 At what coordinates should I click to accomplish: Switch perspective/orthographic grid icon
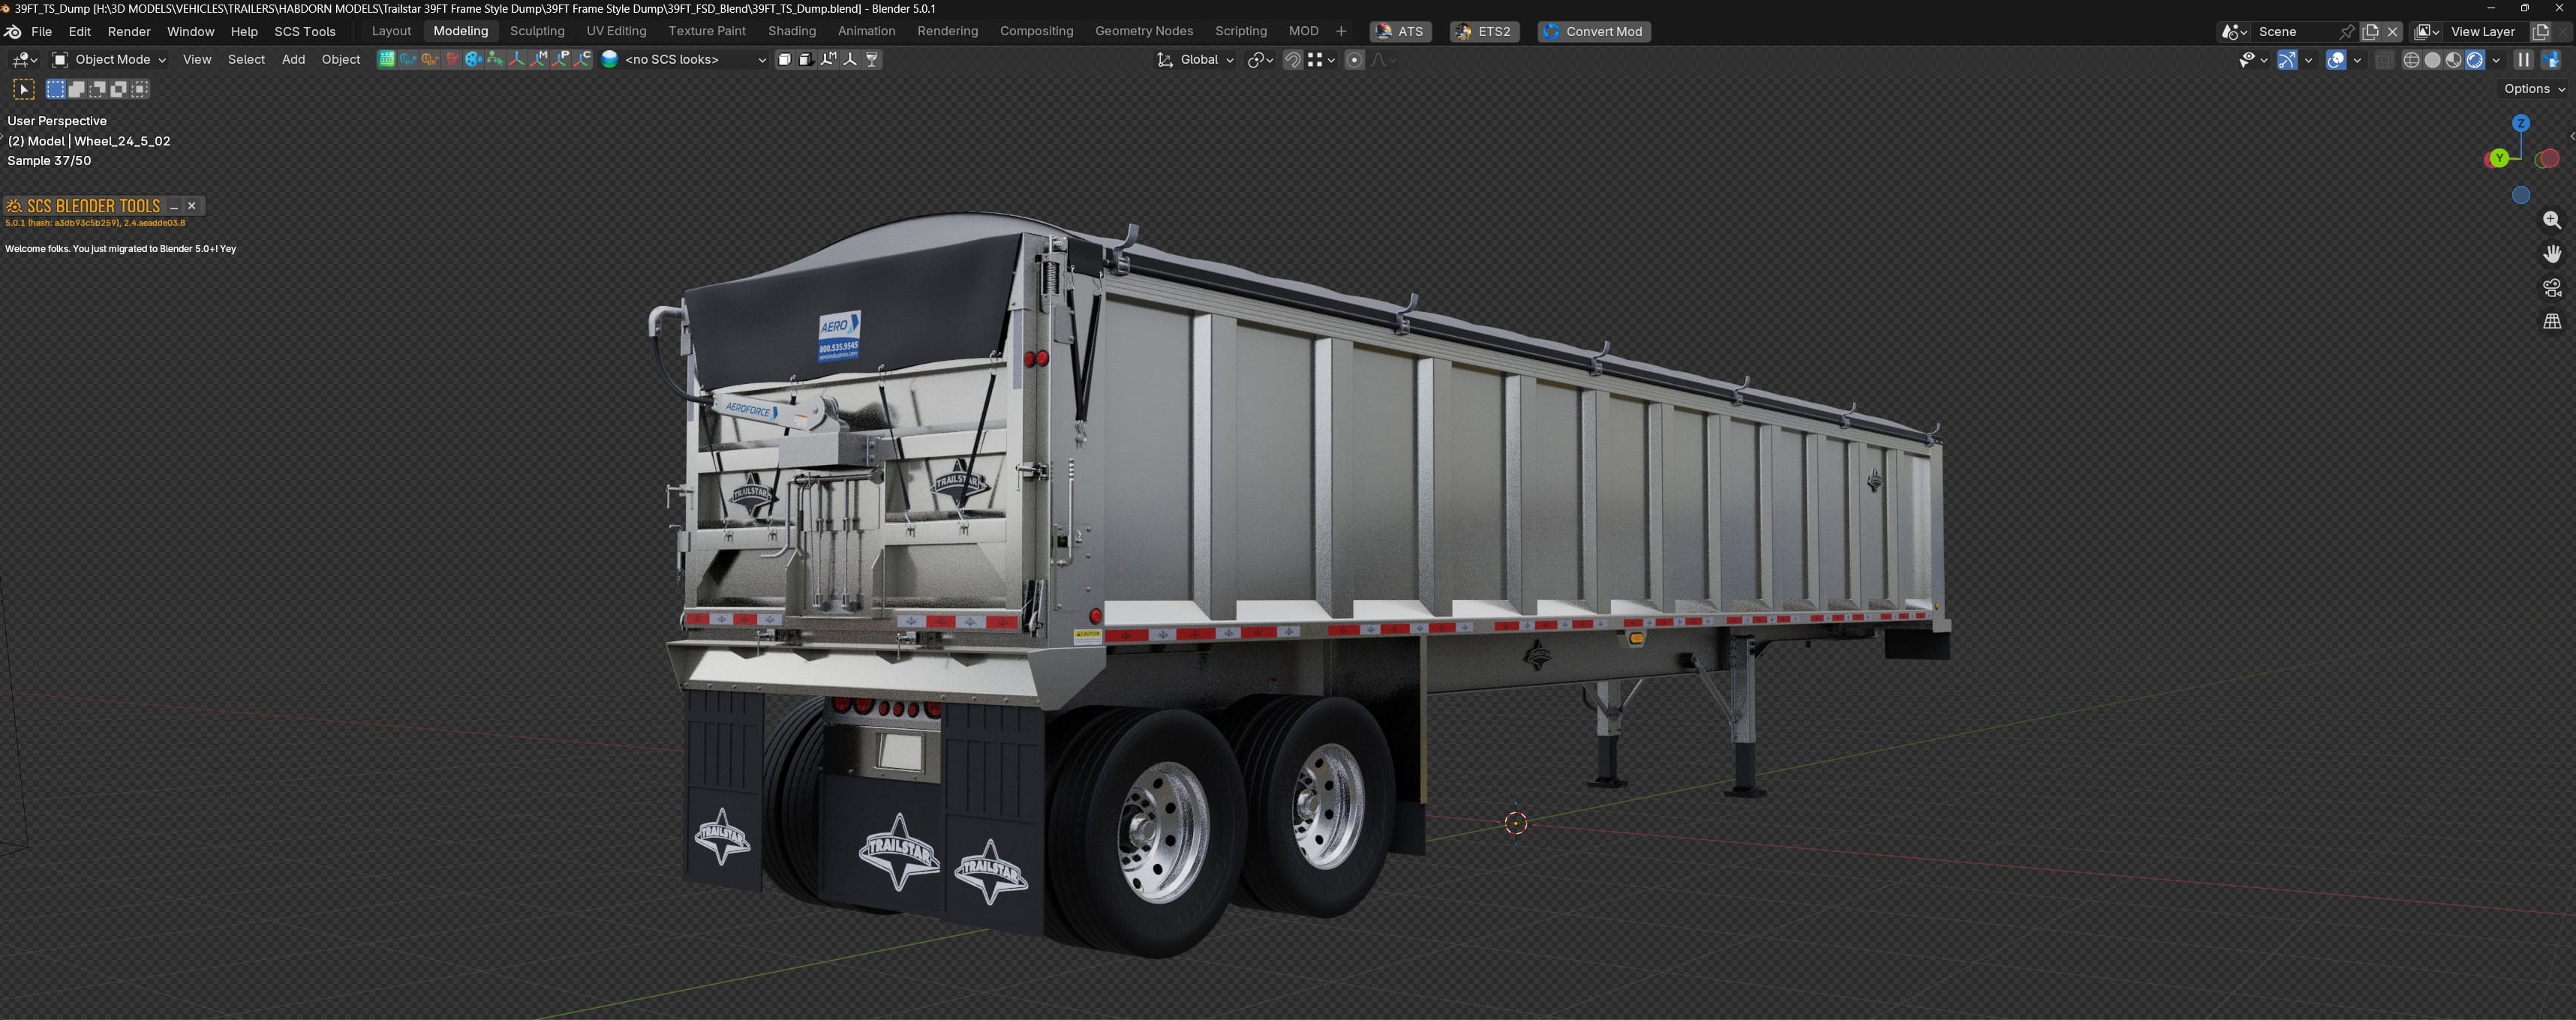tap(2551, 321)
